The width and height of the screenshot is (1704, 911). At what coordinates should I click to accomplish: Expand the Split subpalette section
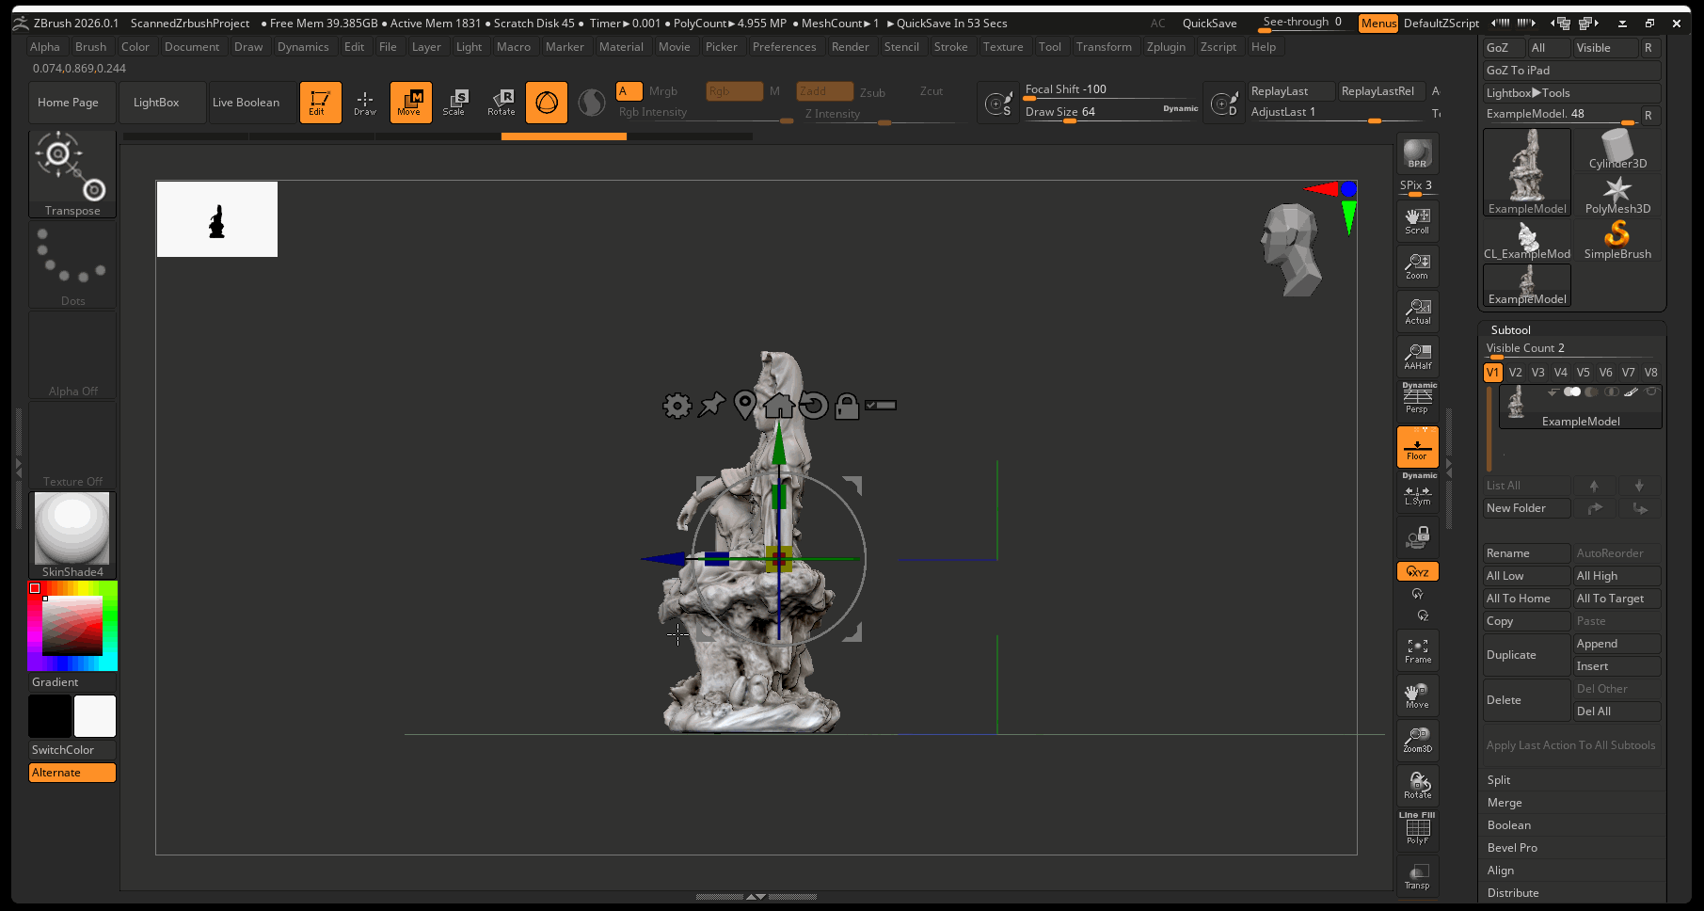pyautogui.click(x=1499, y=780)
